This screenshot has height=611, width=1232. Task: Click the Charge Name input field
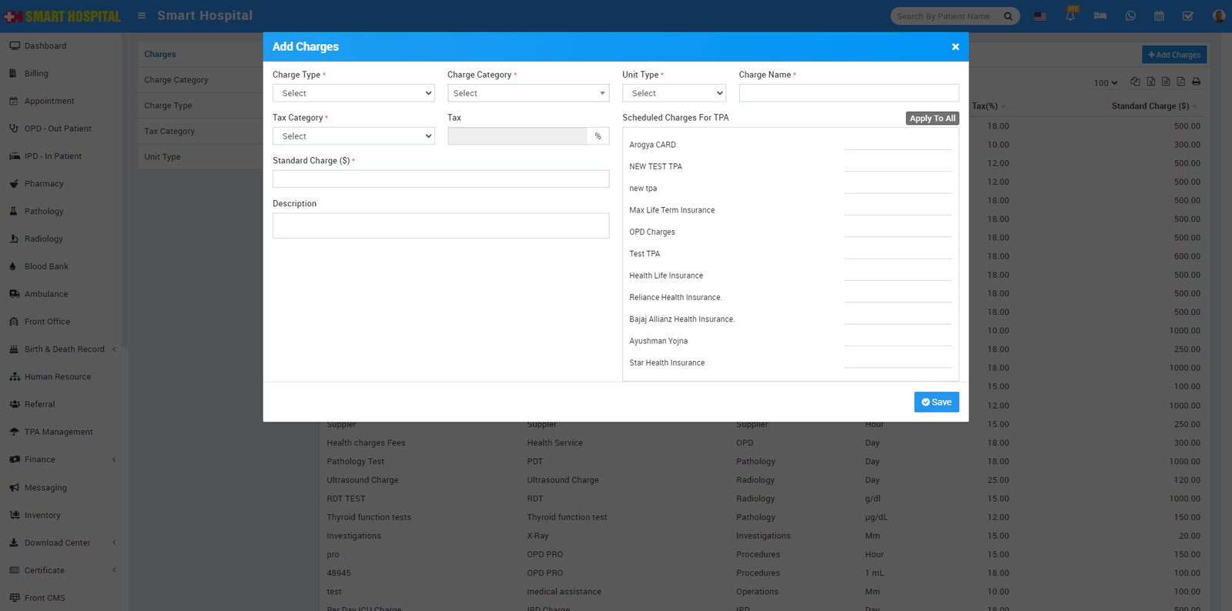(x=849, y=93)
